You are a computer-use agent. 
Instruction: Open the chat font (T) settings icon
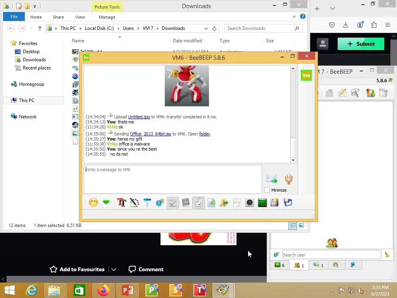121,203
